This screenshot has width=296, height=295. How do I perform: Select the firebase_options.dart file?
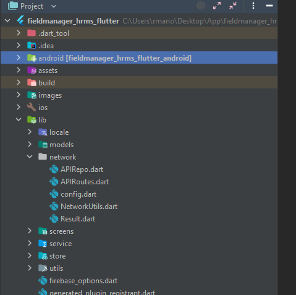(x=83, y=281)
